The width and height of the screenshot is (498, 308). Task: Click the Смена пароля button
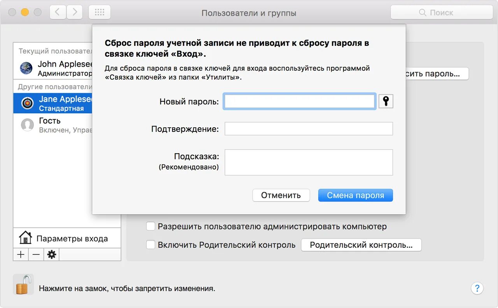click(356, 195)
